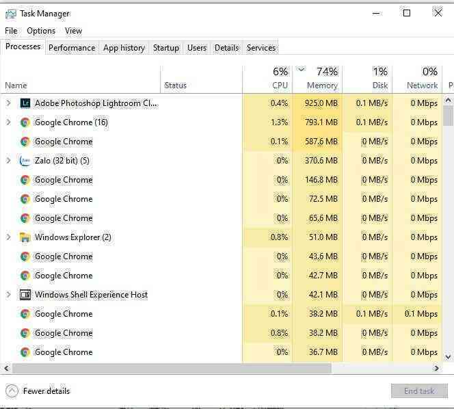
Task: Click the Chrome icon in the 65.6 MB row
Action: click(25, 218)
